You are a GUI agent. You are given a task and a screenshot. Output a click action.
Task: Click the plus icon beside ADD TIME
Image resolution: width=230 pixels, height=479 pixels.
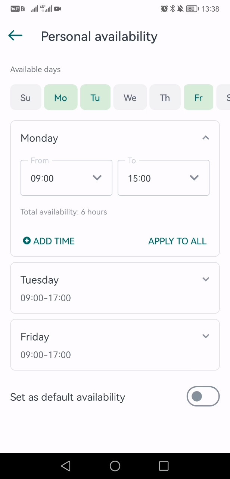click(x=27, y=241)
